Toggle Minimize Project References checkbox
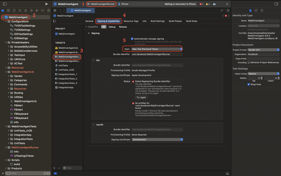The height and width of the screenshot is (176, 281). (249, 62)
